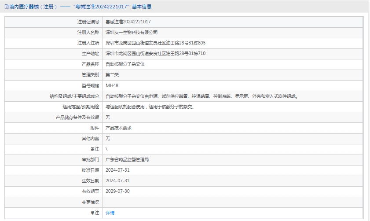Click the 变更情况 row label
This screenshot has width=370, height=221.
tap(90, 202)
